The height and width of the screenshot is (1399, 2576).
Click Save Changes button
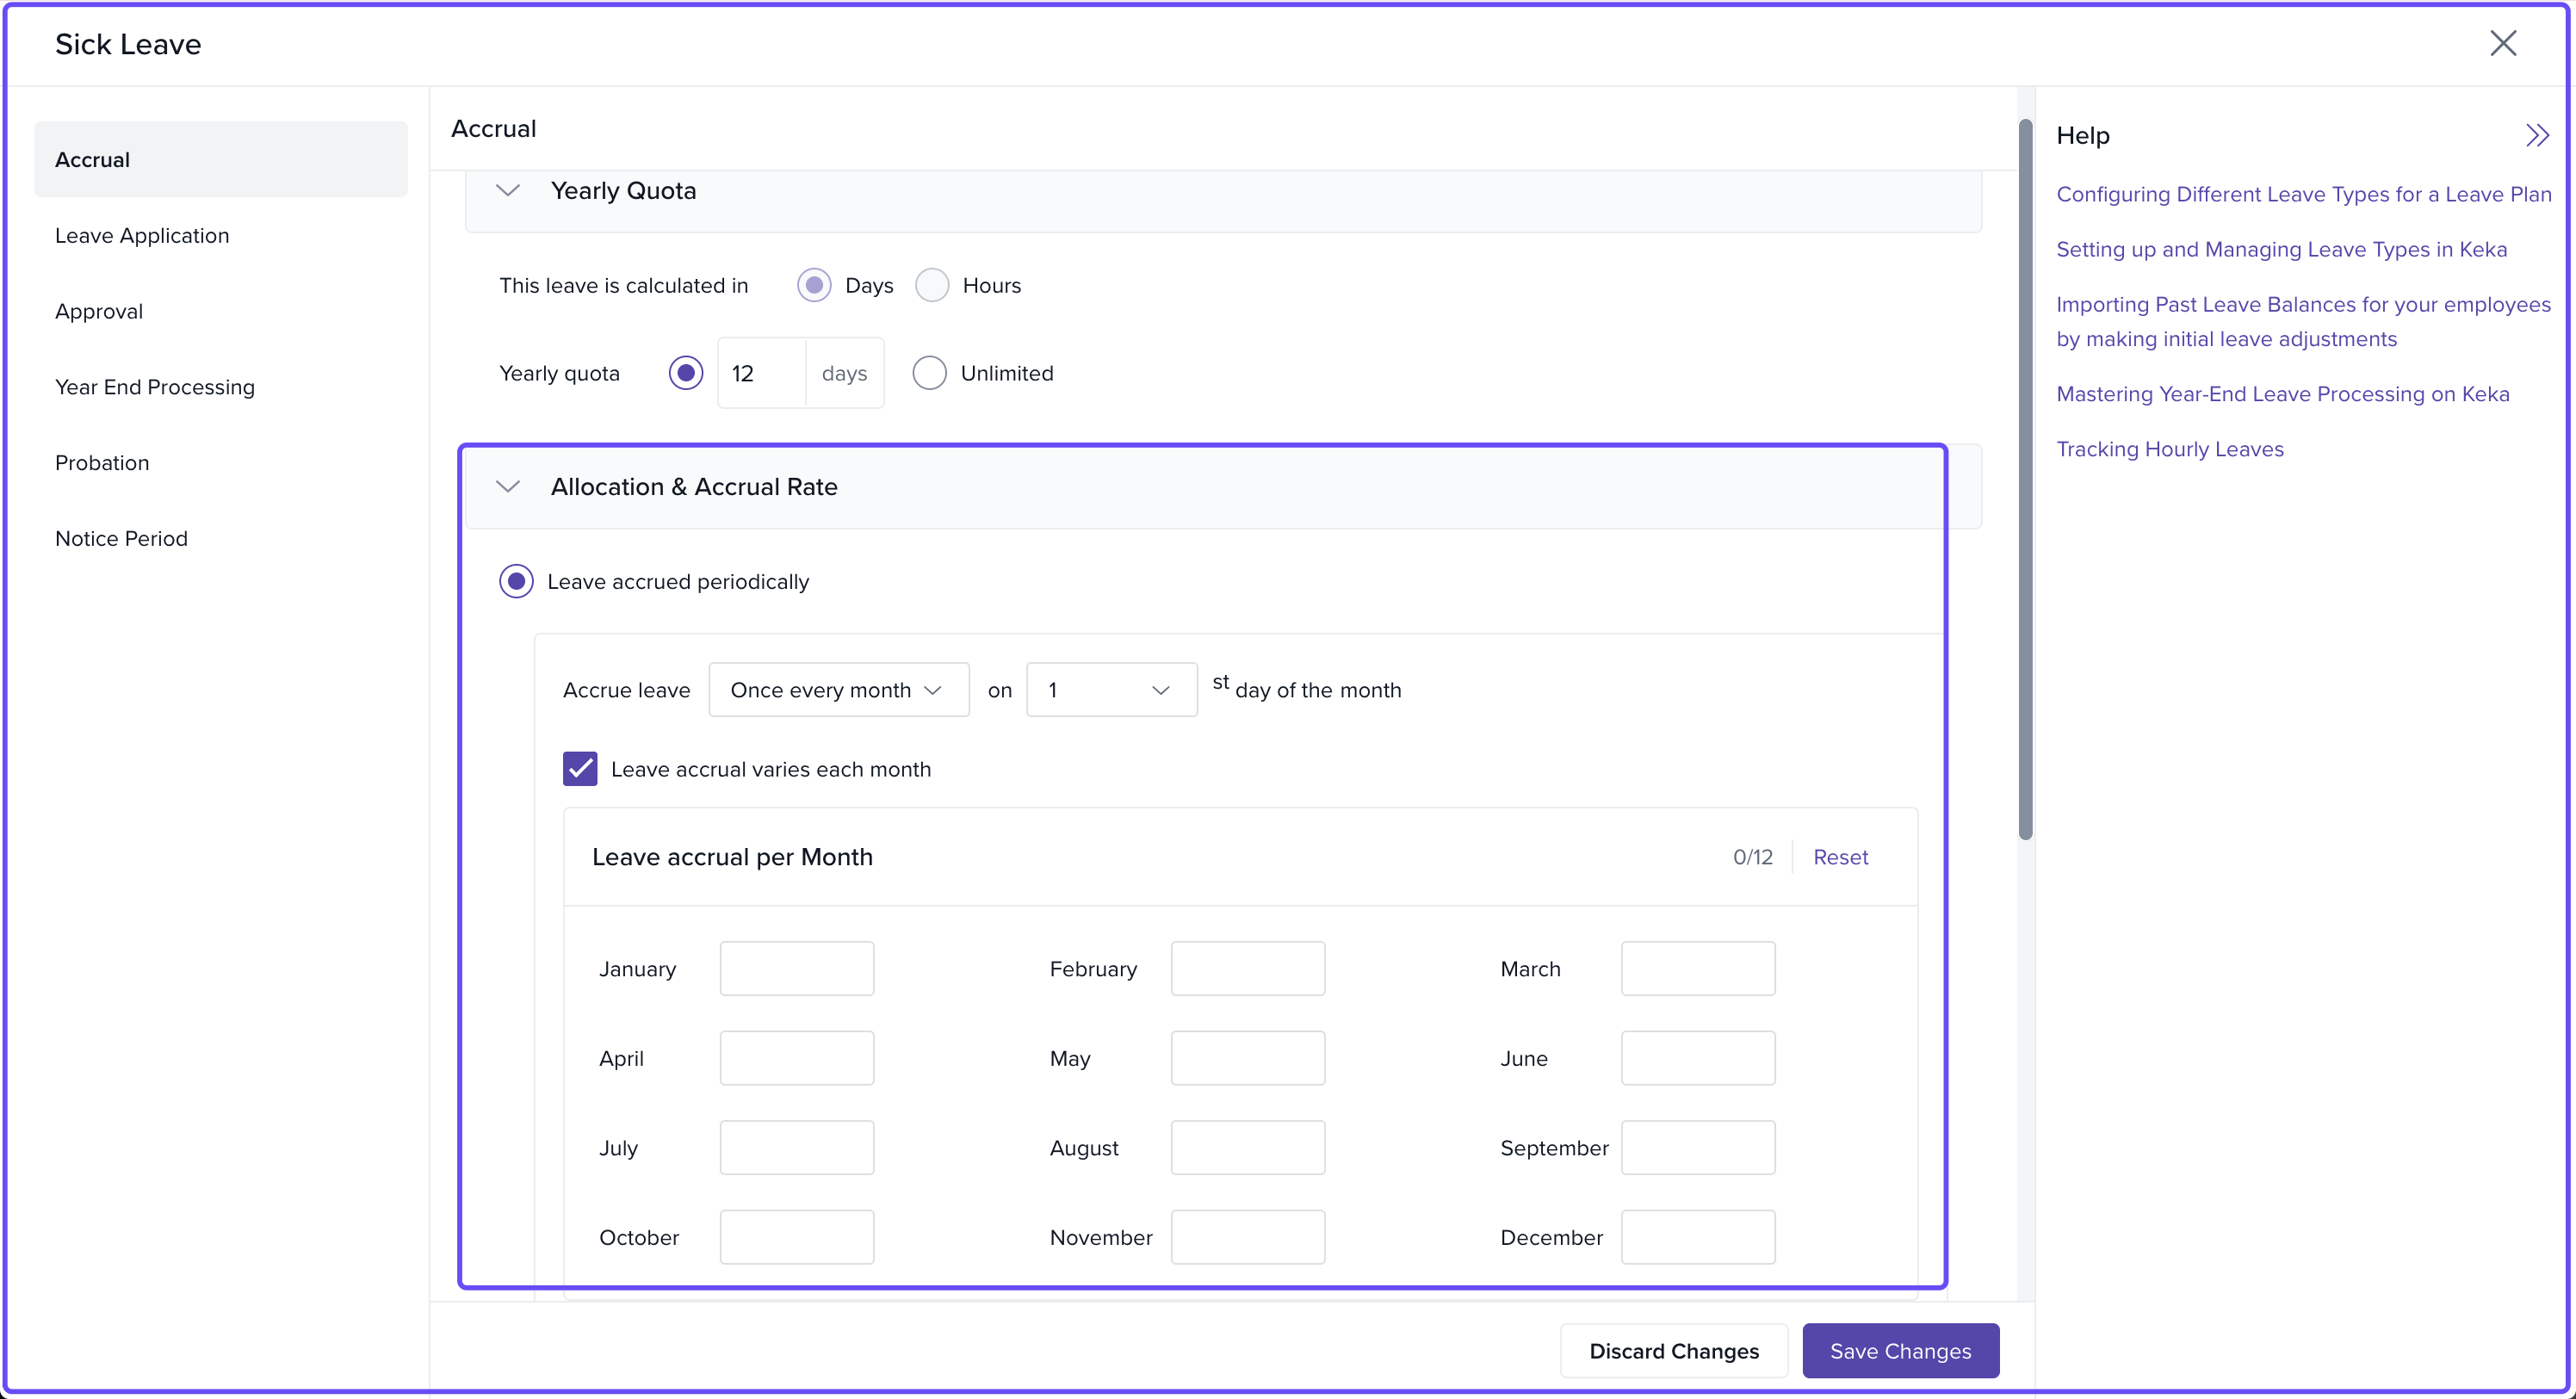[x=1900, y=1351]
